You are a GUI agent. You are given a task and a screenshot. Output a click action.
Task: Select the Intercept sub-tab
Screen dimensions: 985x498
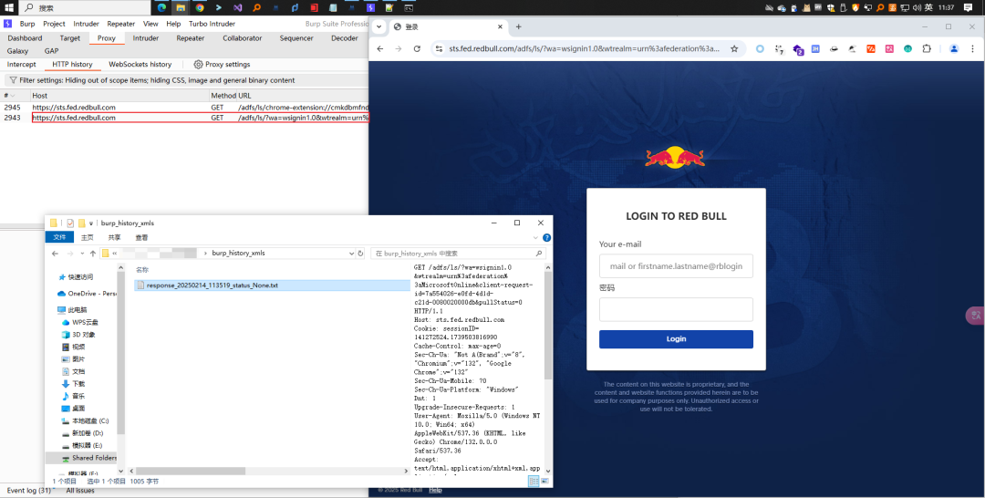[x=21, y=64]
